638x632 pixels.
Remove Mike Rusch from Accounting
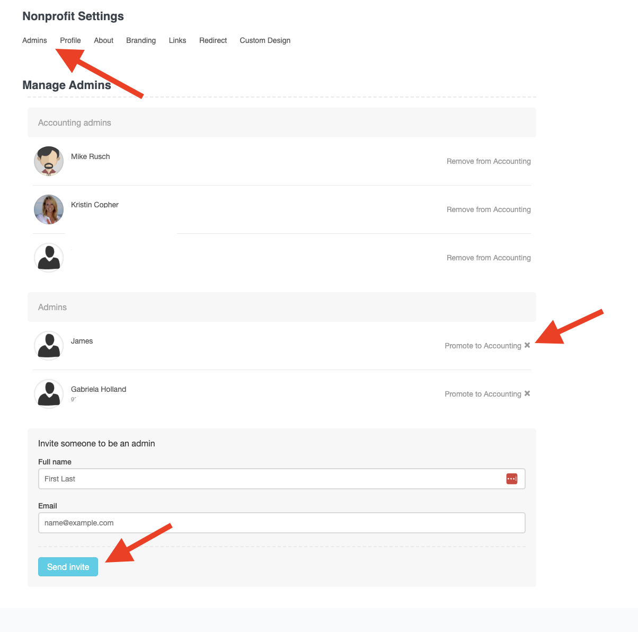pyautogui.click(x=489, y=161)
